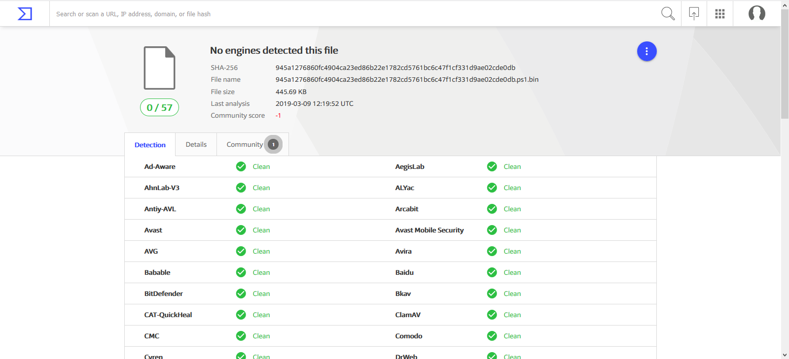Click the file size 445.69 KB
Viewport: 789px width, 359px height.
coord(291,92)
